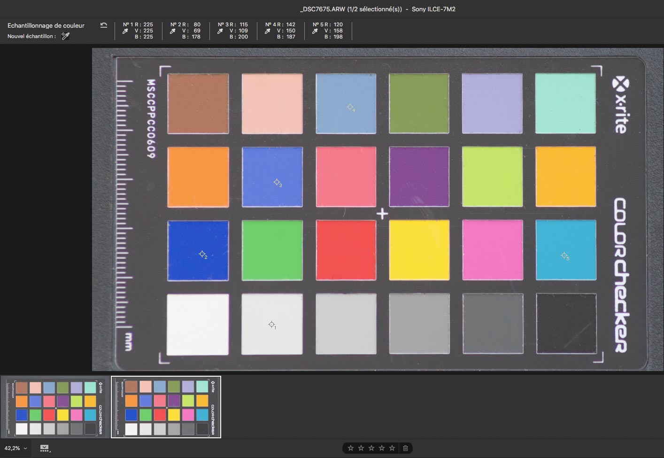The height and width of the screenshot is (458, 664).
Task: Click eyedropper icon of sample Nº 5
Action: coord(315,31)
